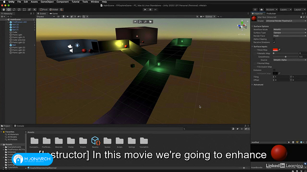Click the component tools wrench icon in Scene toolbar

[197, 17]
